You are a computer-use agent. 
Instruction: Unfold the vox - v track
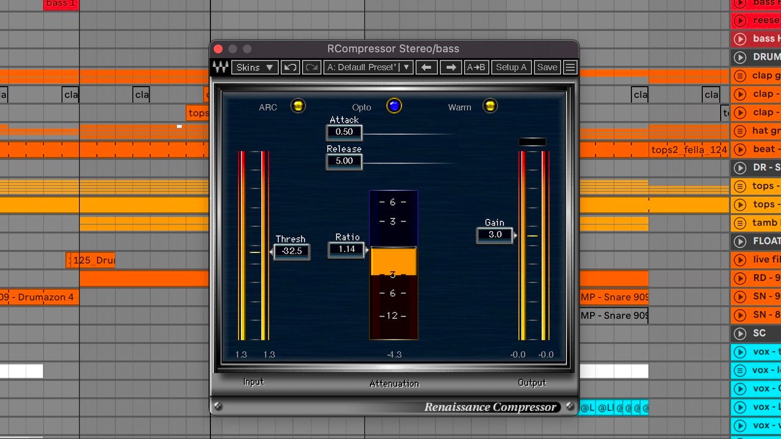tap(740, 426)
